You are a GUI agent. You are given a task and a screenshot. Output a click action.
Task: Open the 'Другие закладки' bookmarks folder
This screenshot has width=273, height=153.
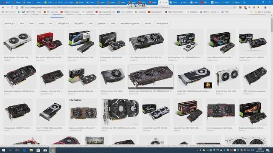[263, 12]
